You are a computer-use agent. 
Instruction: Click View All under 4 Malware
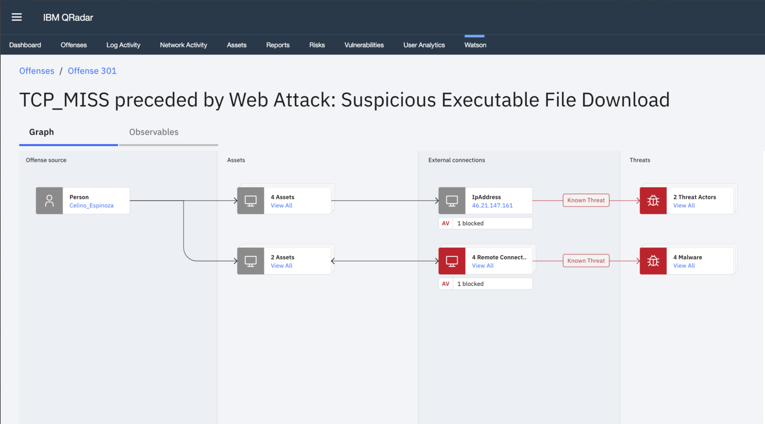(684, 266)
